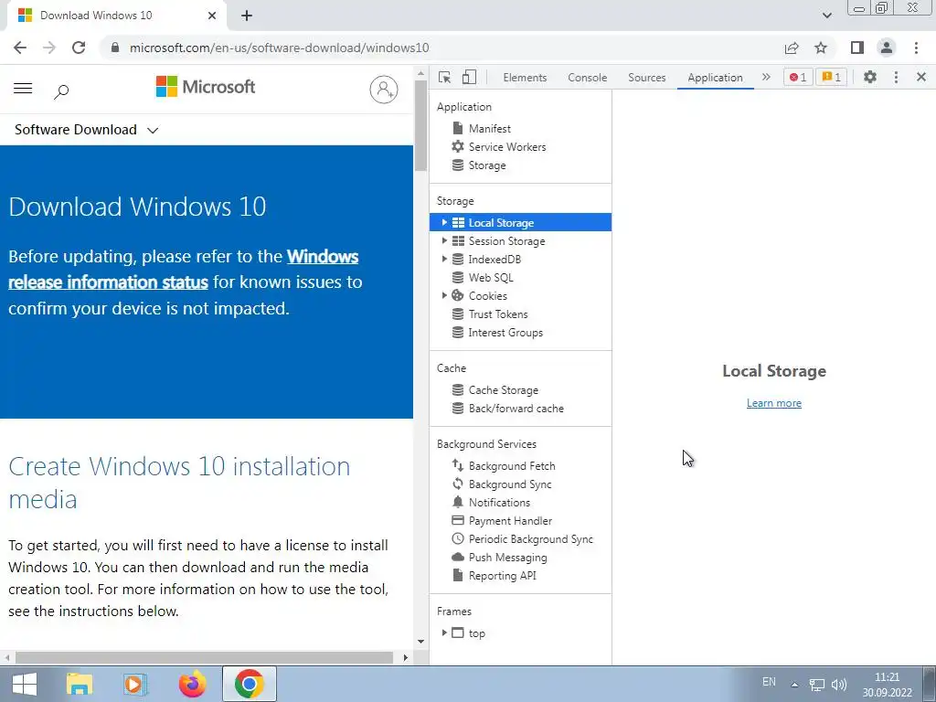Open DevTools three-dot customize menu

896,77
